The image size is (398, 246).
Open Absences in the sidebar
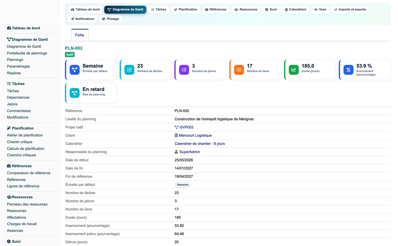[15, 231]
